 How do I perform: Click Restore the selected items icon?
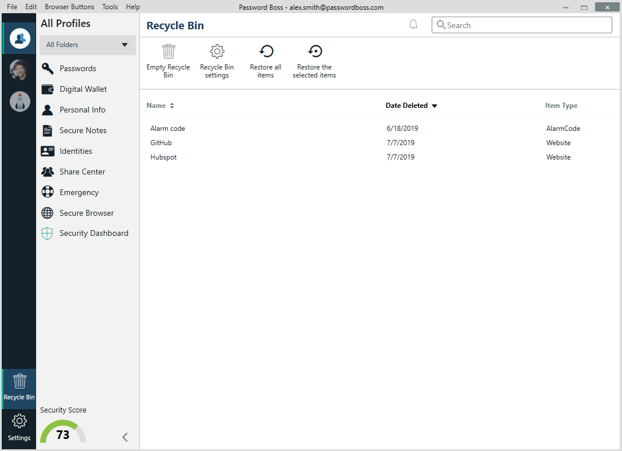coord(315,51)
